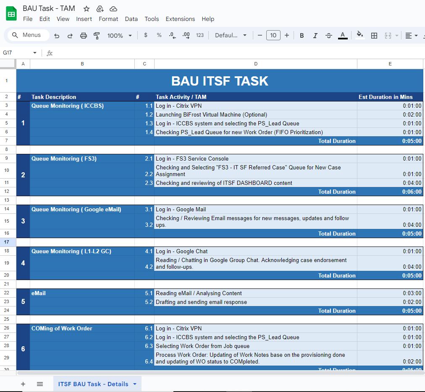
Task: Click cell Log in - Citrix VPN in row 3
Action: pos(256,106)
